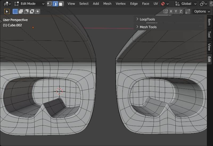Set selection mode to intersect

(x=38, y=11)
